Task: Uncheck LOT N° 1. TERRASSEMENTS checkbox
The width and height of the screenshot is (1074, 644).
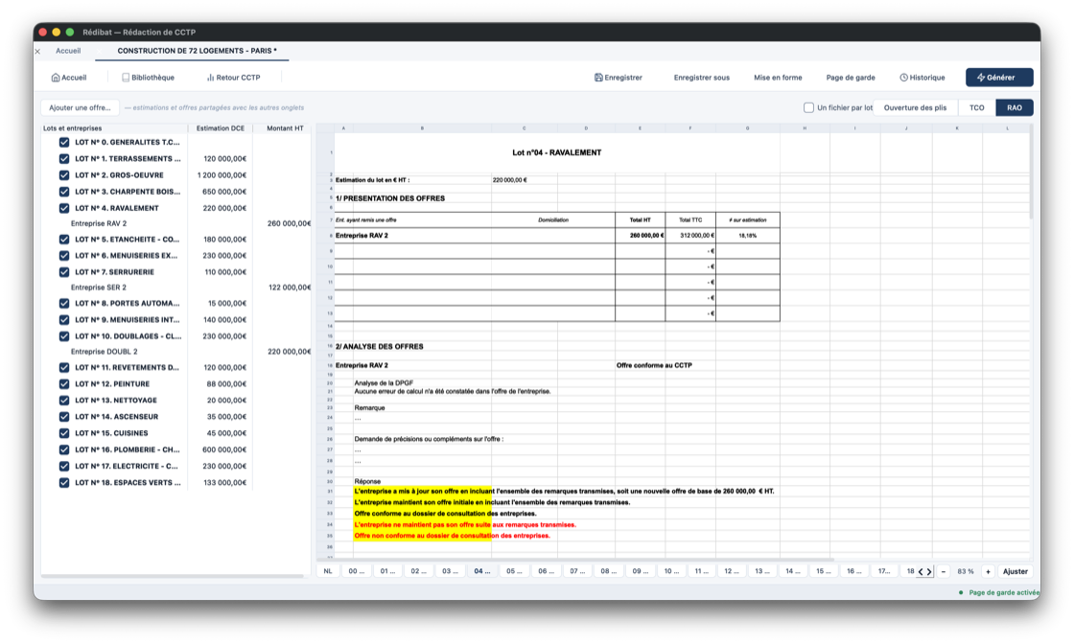Action: [x=64, y=159]
